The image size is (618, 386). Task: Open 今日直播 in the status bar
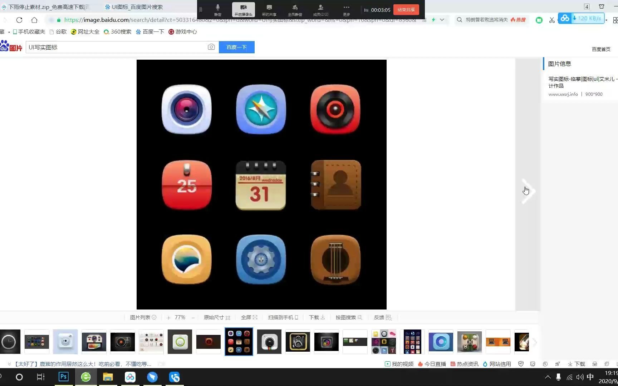click(x=432, y=364)
